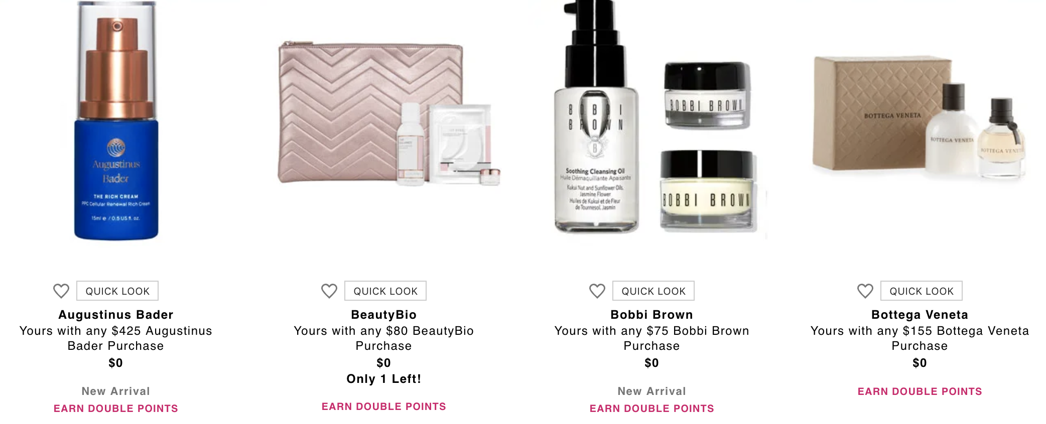Screen dimensions: 1046x424
Task: Open Quick Look for Augustinus Bader
Action: (x=117, y=291)
